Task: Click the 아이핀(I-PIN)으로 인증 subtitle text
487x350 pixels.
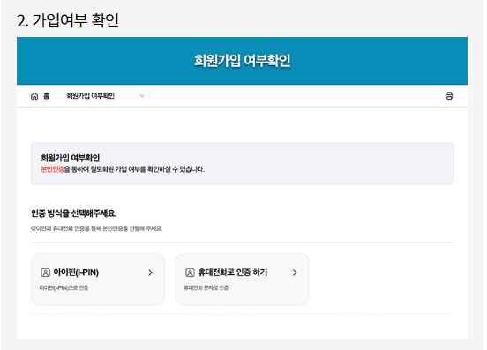Action: (x=64, y=288)
